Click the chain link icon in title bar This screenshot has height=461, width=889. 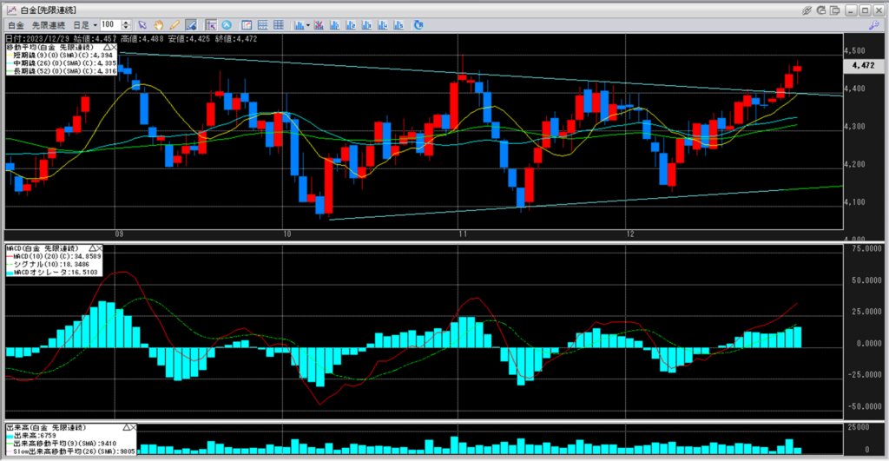coord(808,9)
